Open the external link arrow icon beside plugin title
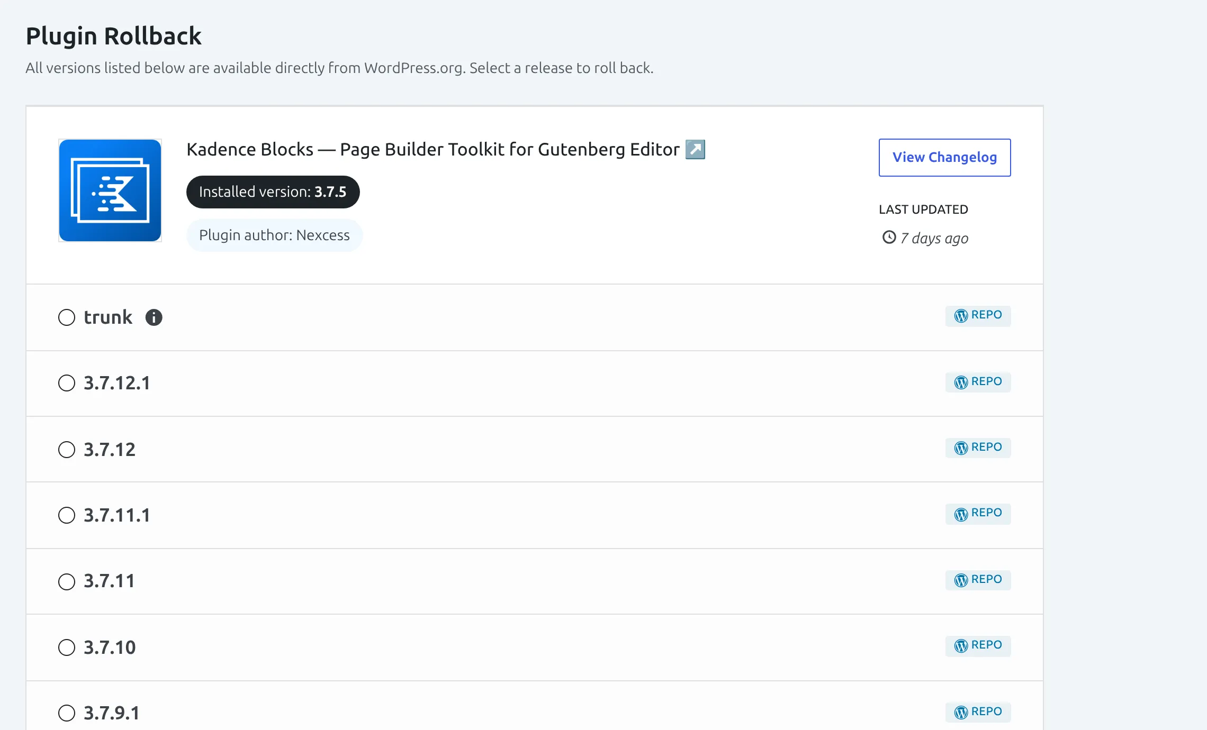The height and width of the screenshot is (730, 1207). (x=695, y=149)
